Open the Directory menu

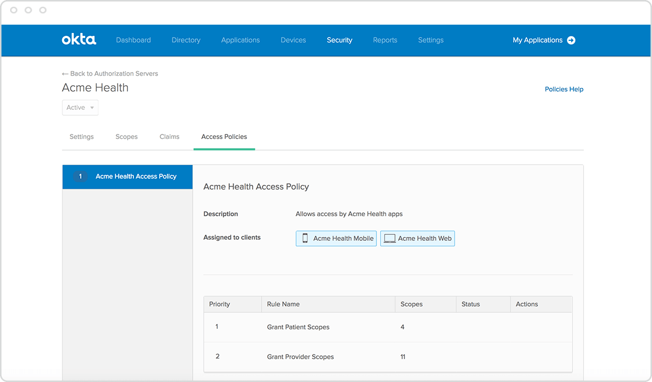(186, 40)
